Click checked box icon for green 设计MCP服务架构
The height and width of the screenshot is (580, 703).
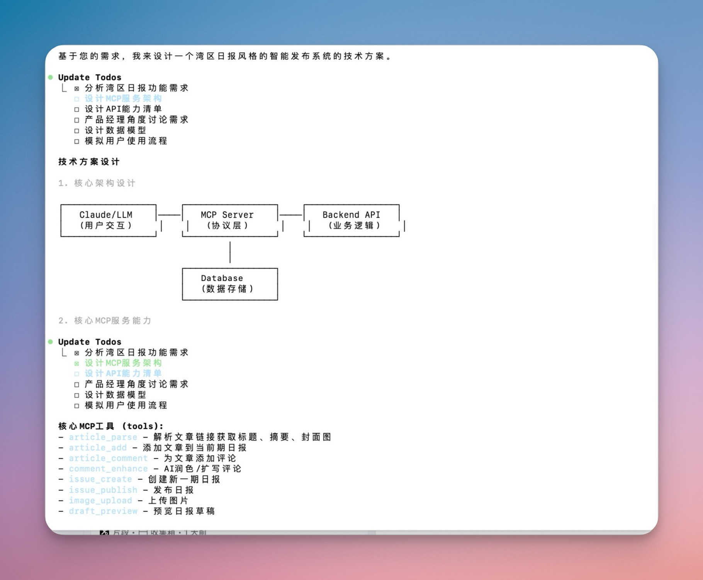[77, 363]
